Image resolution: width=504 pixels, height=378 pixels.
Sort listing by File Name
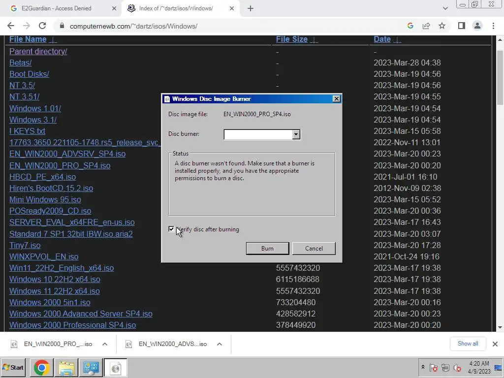click(x=28, y=39)
